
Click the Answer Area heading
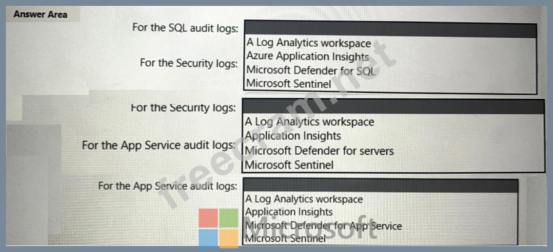[x=40, y=14]
